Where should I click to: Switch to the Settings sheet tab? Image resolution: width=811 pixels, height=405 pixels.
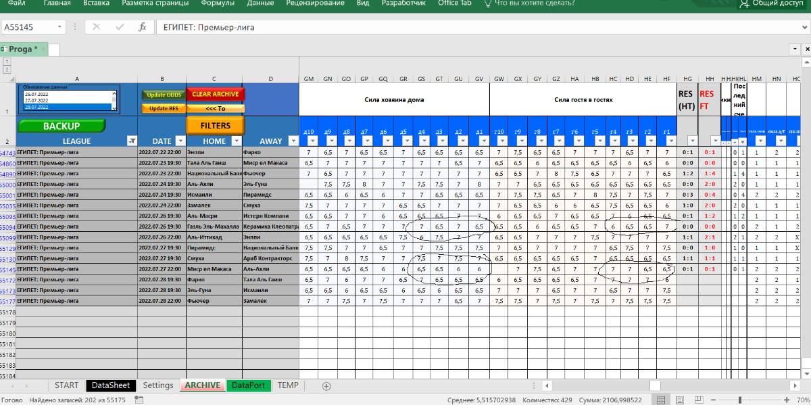[x=158, y=385]
